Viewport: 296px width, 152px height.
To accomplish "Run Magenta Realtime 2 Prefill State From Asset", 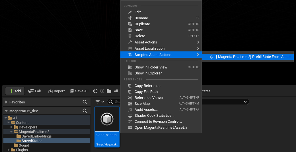I will (x=248, y=57).
